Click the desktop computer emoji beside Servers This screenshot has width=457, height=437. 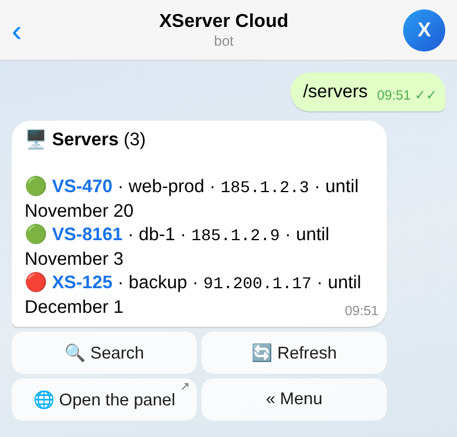pos(36,139)
